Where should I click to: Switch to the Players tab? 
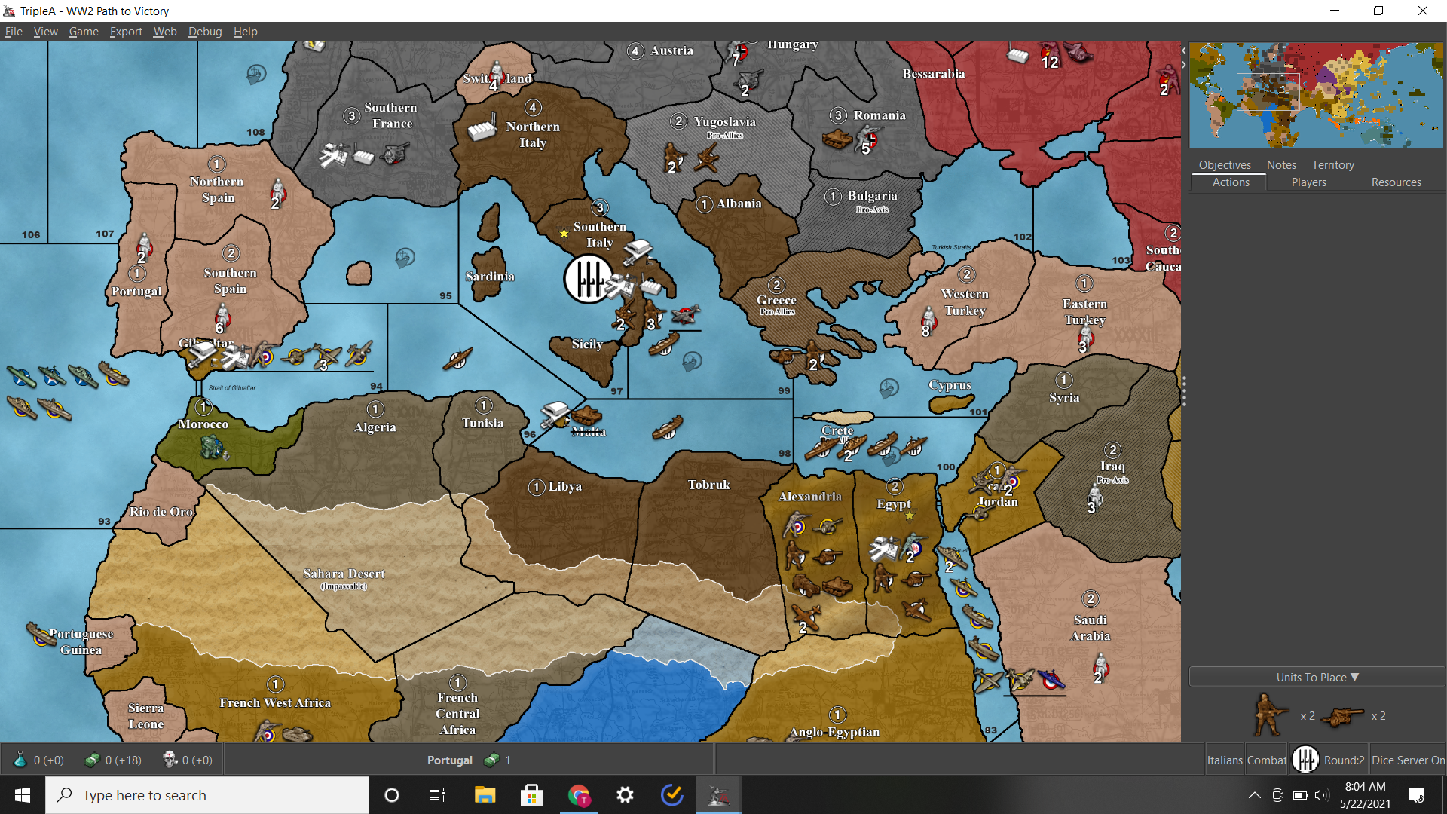coord(1309,182)
